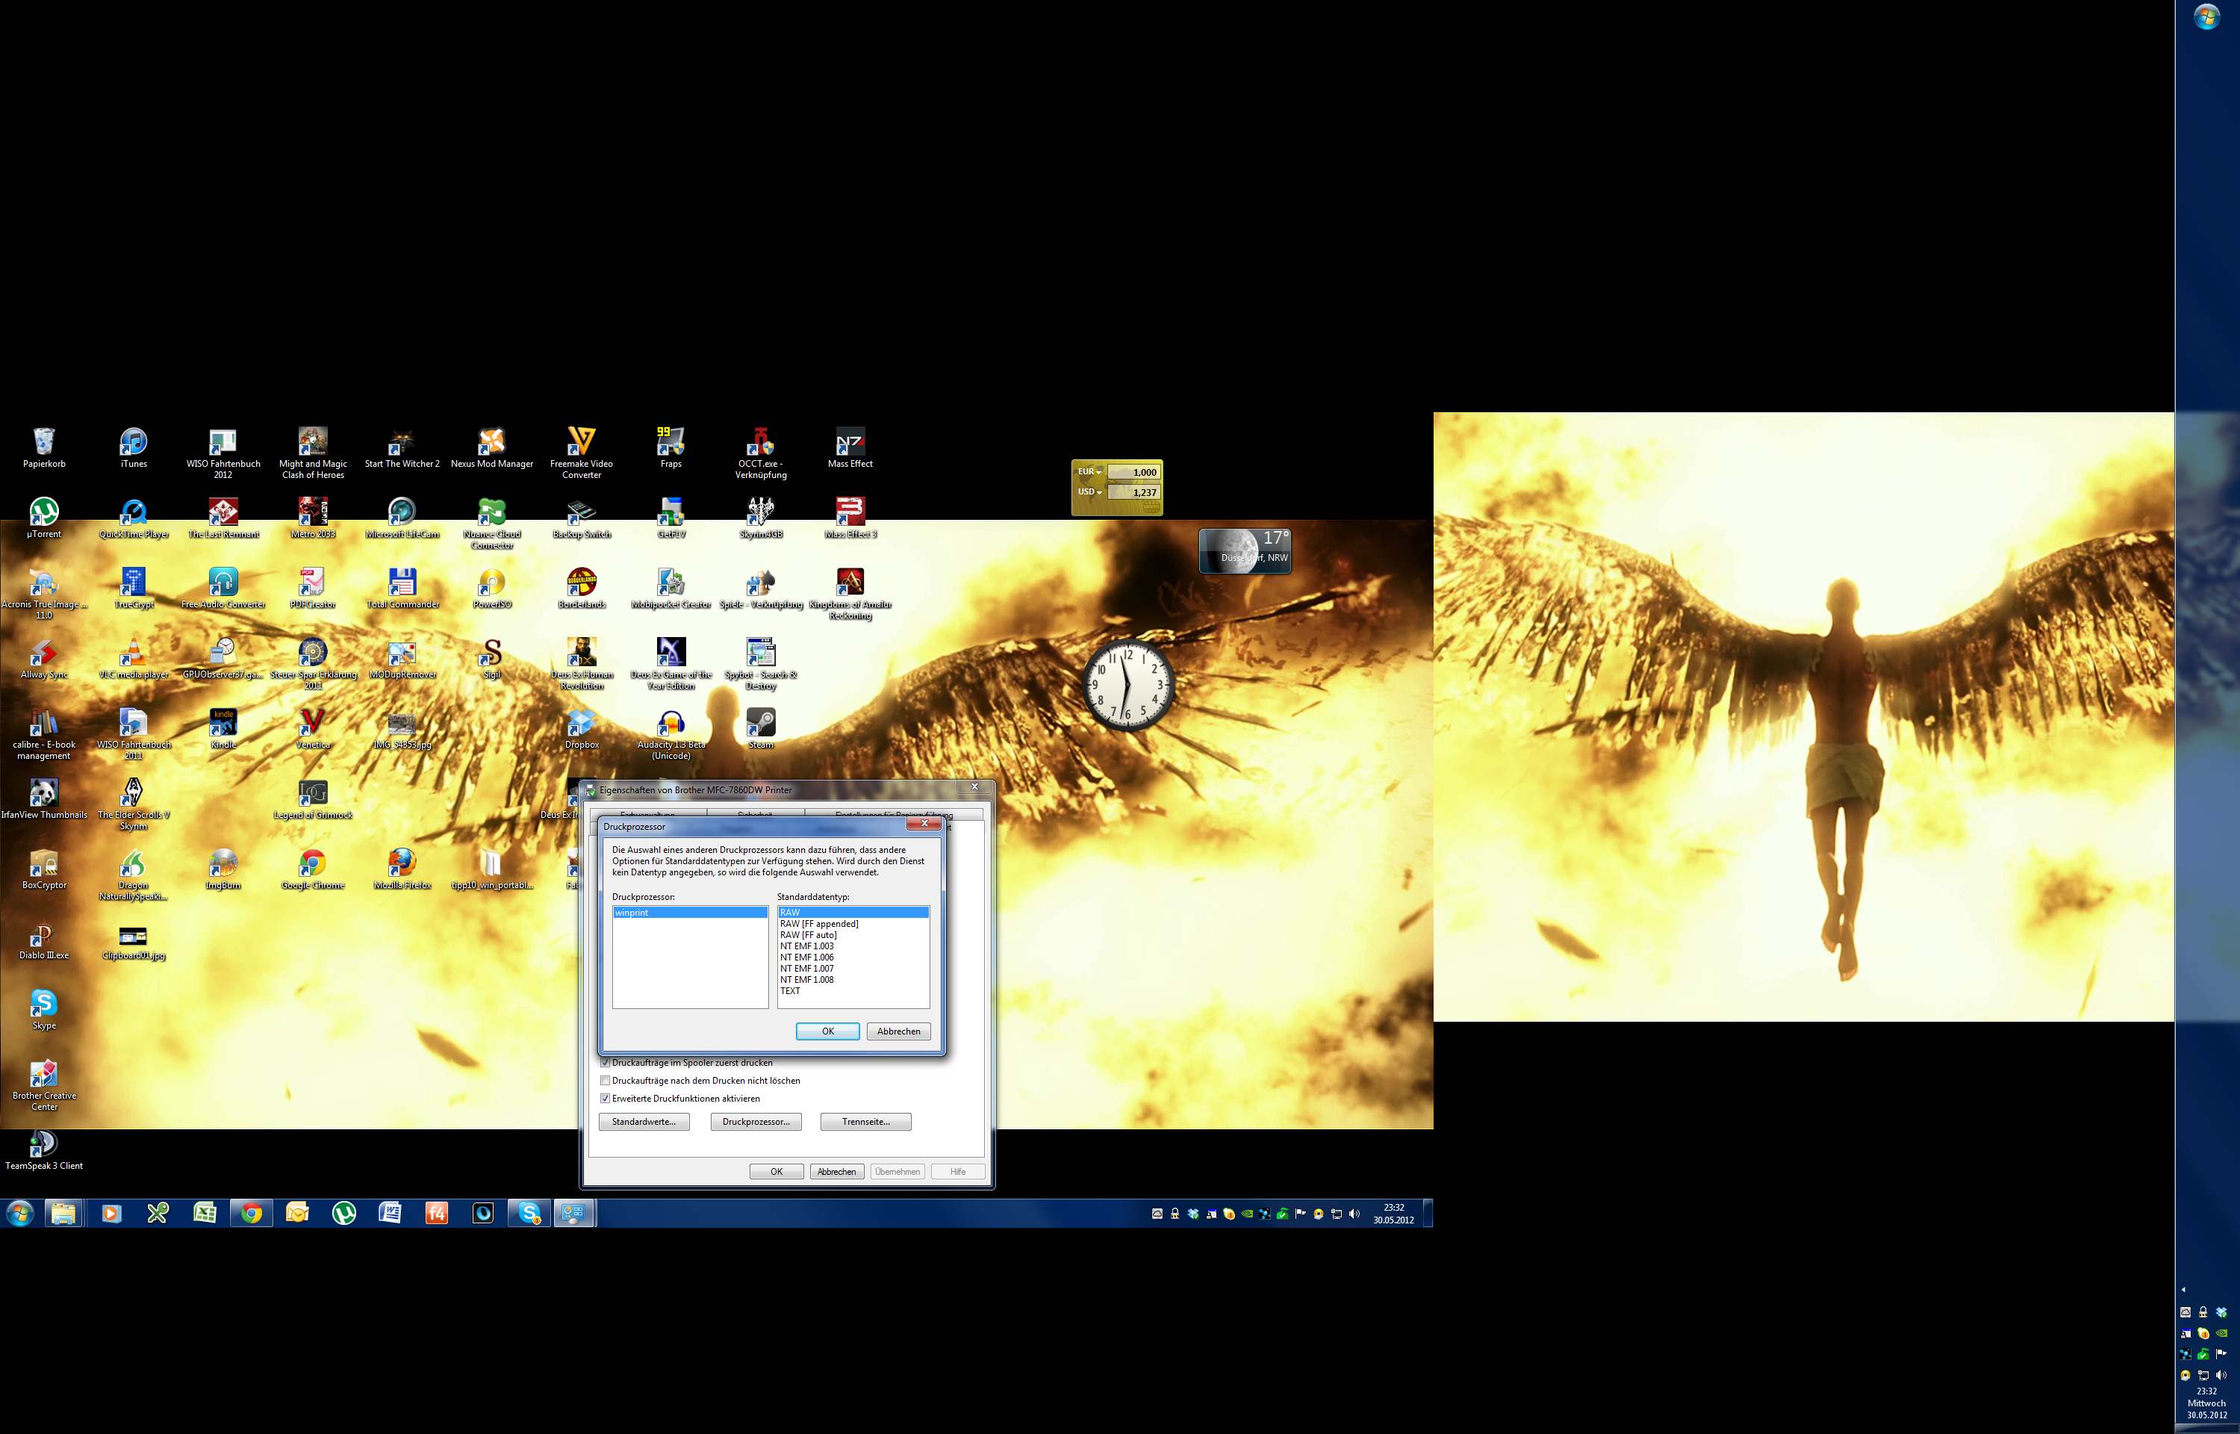Click the Google Chrome taskbar icon
The width and height of the screenshot is (2240, 1434).
coord(252,1214)
